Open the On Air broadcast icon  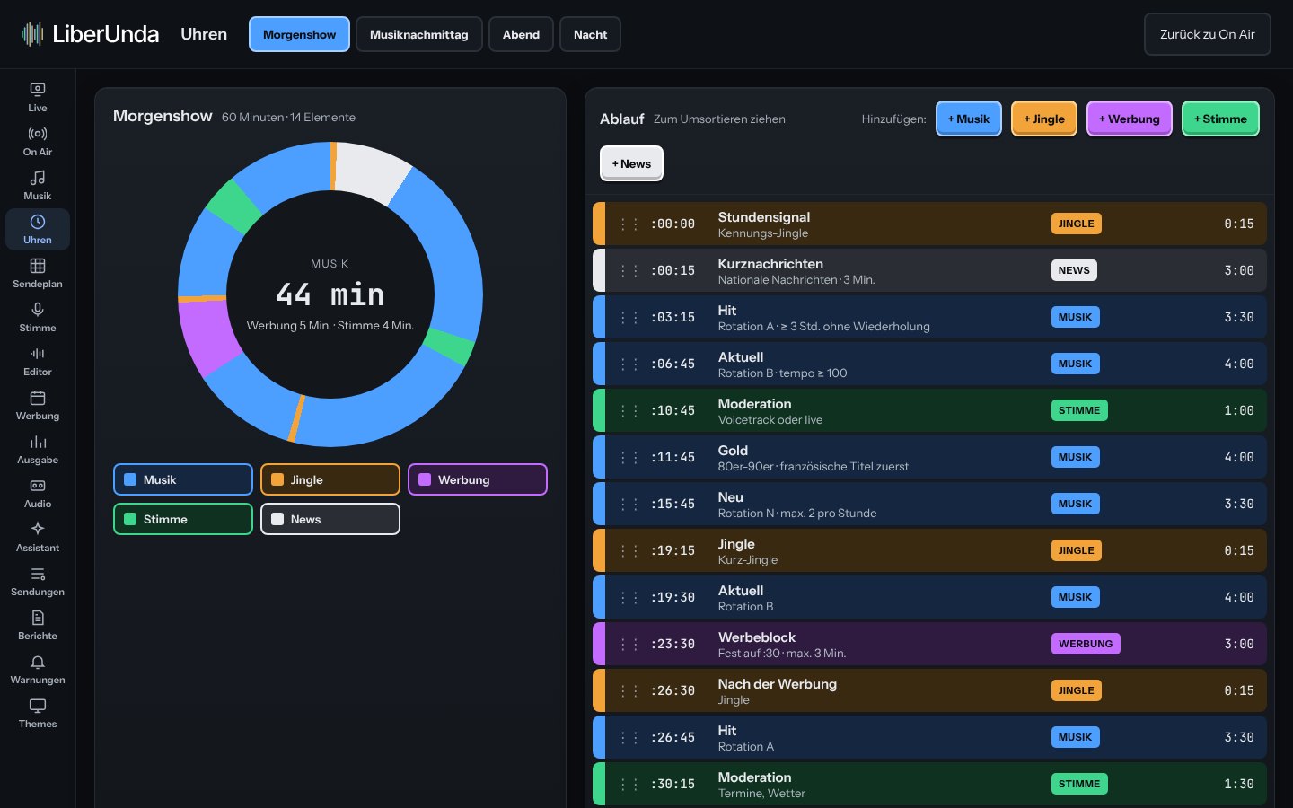(38, 133)
